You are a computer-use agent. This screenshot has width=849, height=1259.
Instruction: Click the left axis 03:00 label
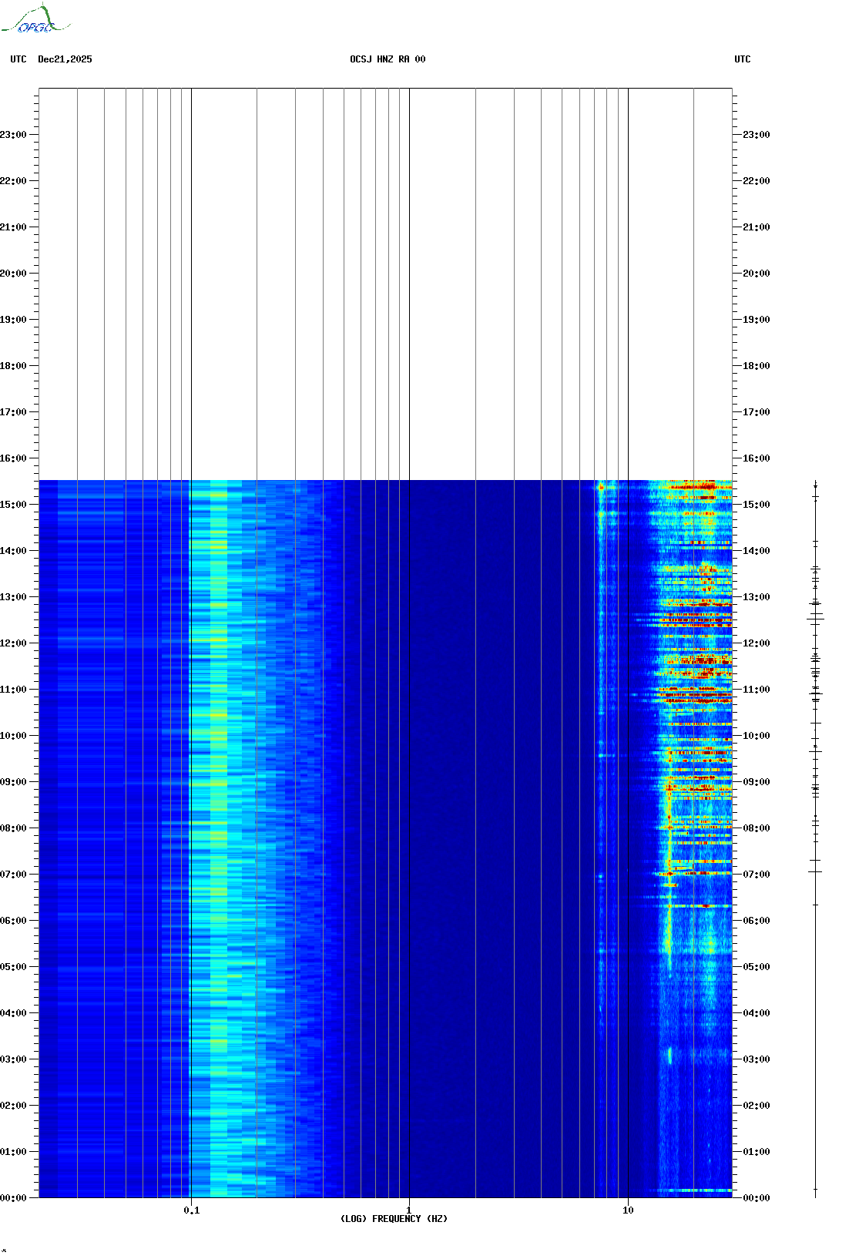(x=13, y=1059)
